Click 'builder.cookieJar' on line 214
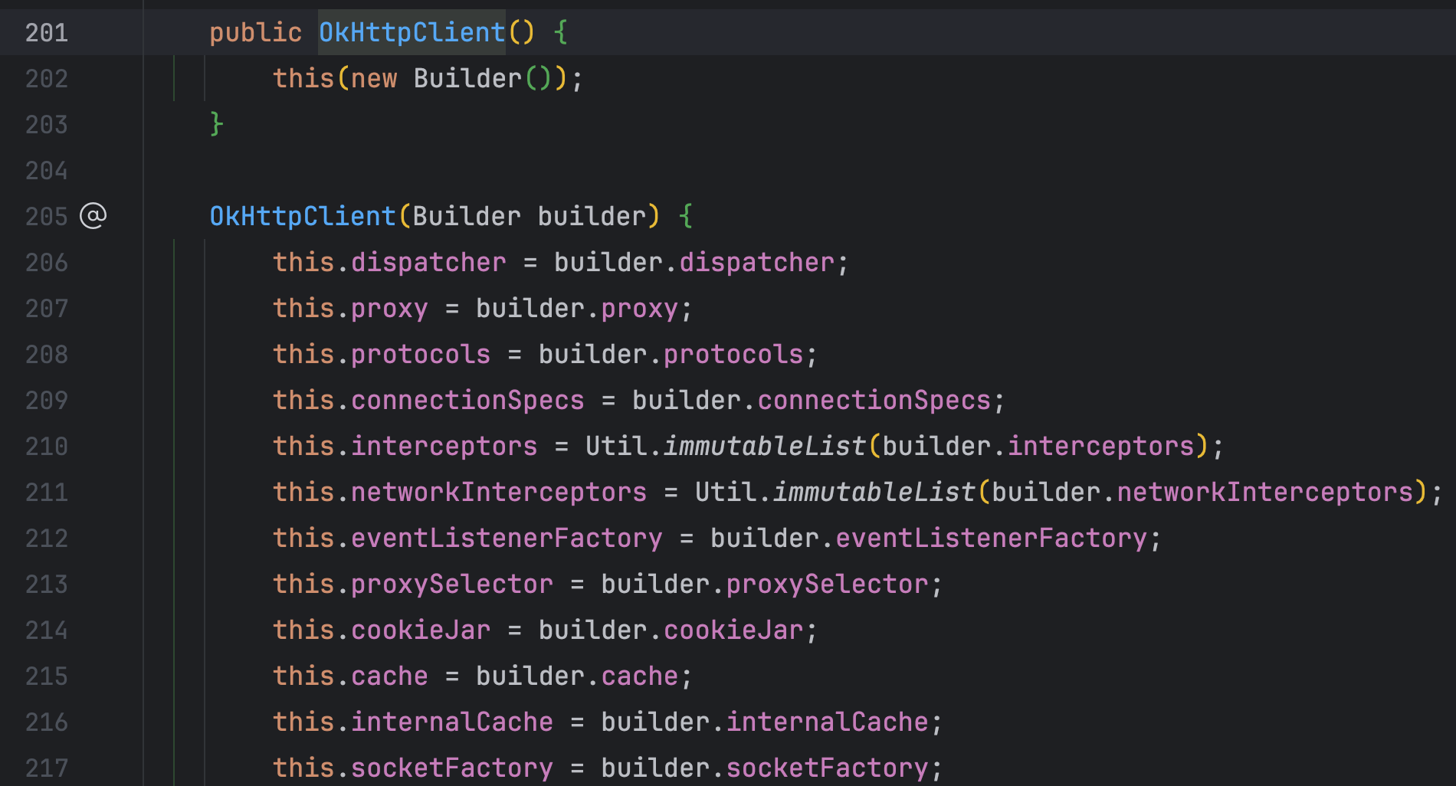Image resolution: width=1456 pixels, height=786 pixels. [x=671, y=630]
